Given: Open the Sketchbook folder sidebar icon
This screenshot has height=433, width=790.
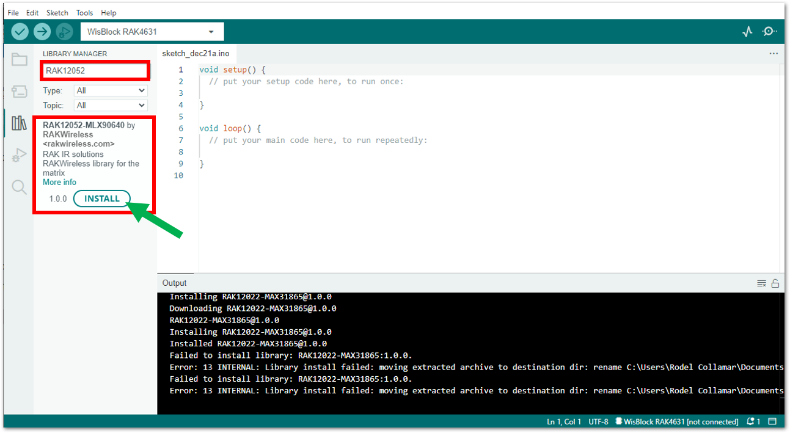Looking at the screenshot, I should click(x=20, y=59).
